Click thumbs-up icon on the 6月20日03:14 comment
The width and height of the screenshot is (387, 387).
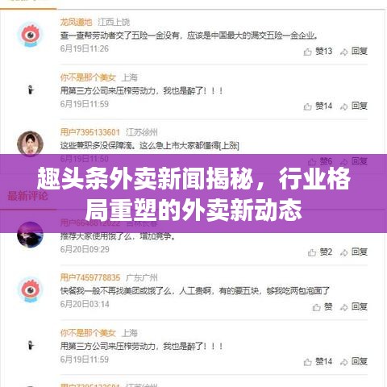pyautogui.click(x=316, y=307)
